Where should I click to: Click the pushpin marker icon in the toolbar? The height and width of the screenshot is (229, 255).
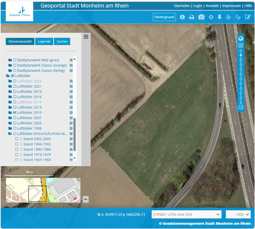pos(220,17)
